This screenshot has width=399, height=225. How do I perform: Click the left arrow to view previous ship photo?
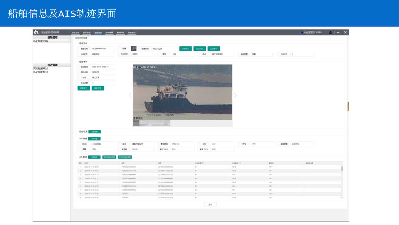click(130, 95)
